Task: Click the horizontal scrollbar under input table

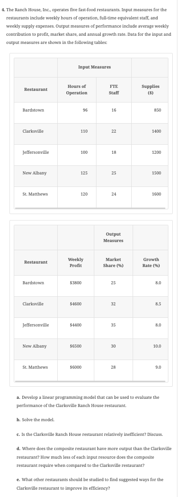Action: [90, 208]
